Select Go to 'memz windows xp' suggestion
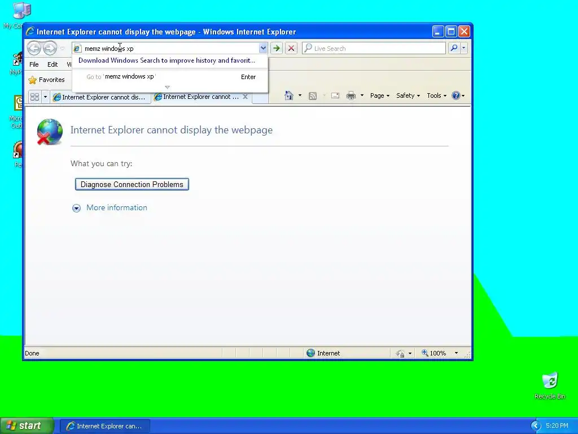 click(169, 77)
